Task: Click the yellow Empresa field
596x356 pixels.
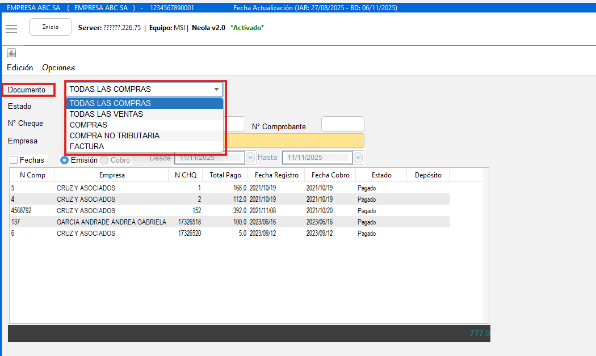Action: (295, 141)
